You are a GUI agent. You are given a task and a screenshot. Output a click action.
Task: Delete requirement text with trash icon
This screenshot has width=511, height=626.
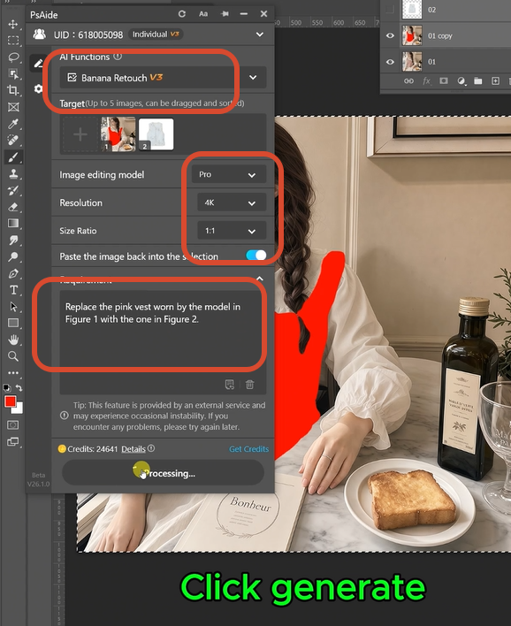tap(250, 385)
